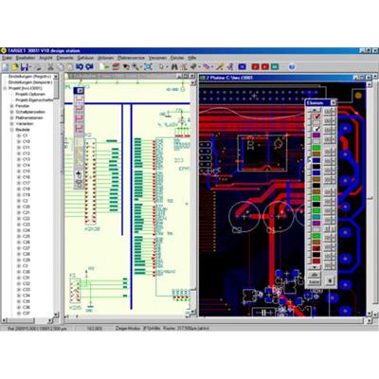Open the Ansicht menu
The width and height of the screenshot is (379, 379).
click(x=45, y=58)
